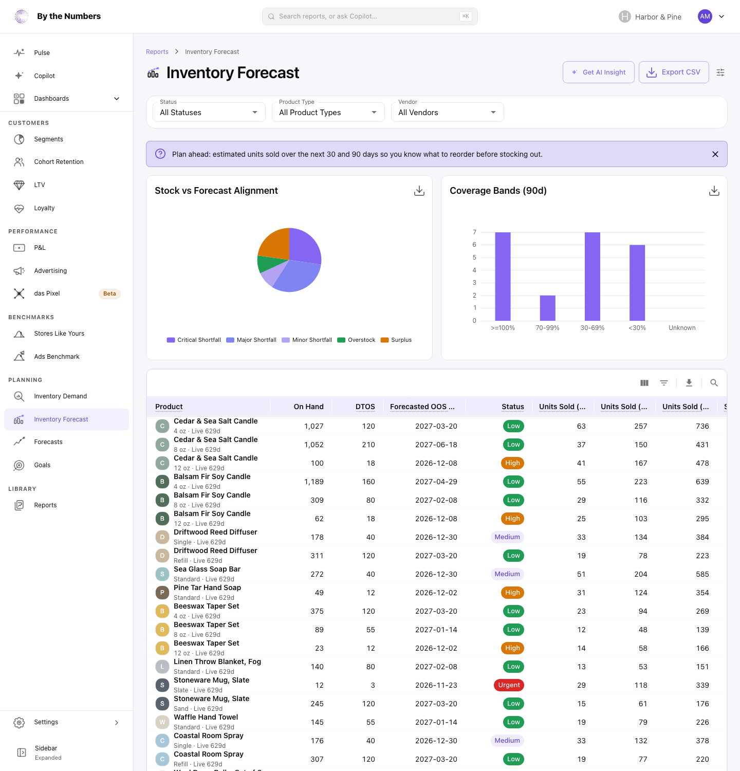Click the Export CSV button
This screenshot has height=771, width=740.
click(674, 72)
